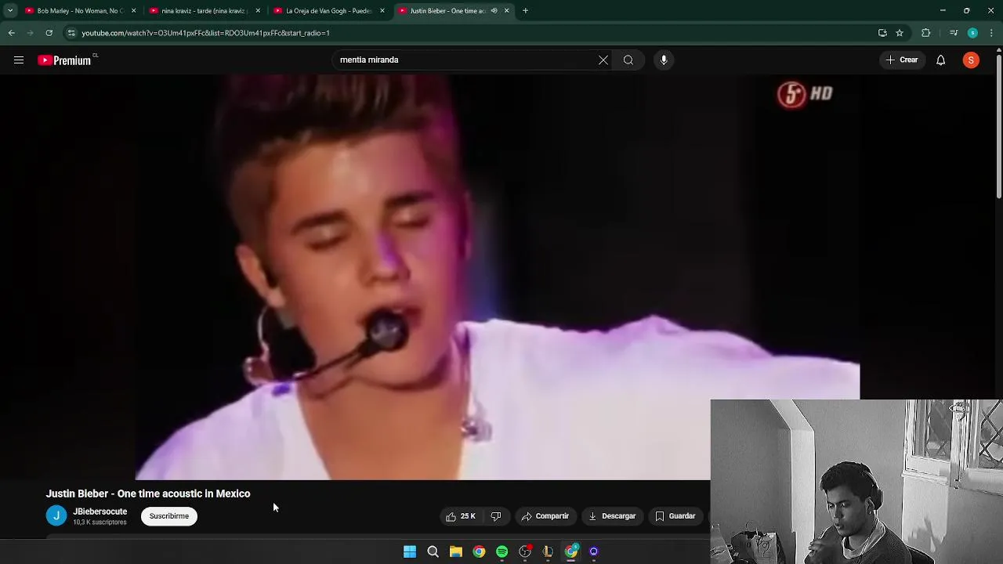This screenshot has width=1003, height=564.
Task: Reload the page
Action: (x=49, y=33)
